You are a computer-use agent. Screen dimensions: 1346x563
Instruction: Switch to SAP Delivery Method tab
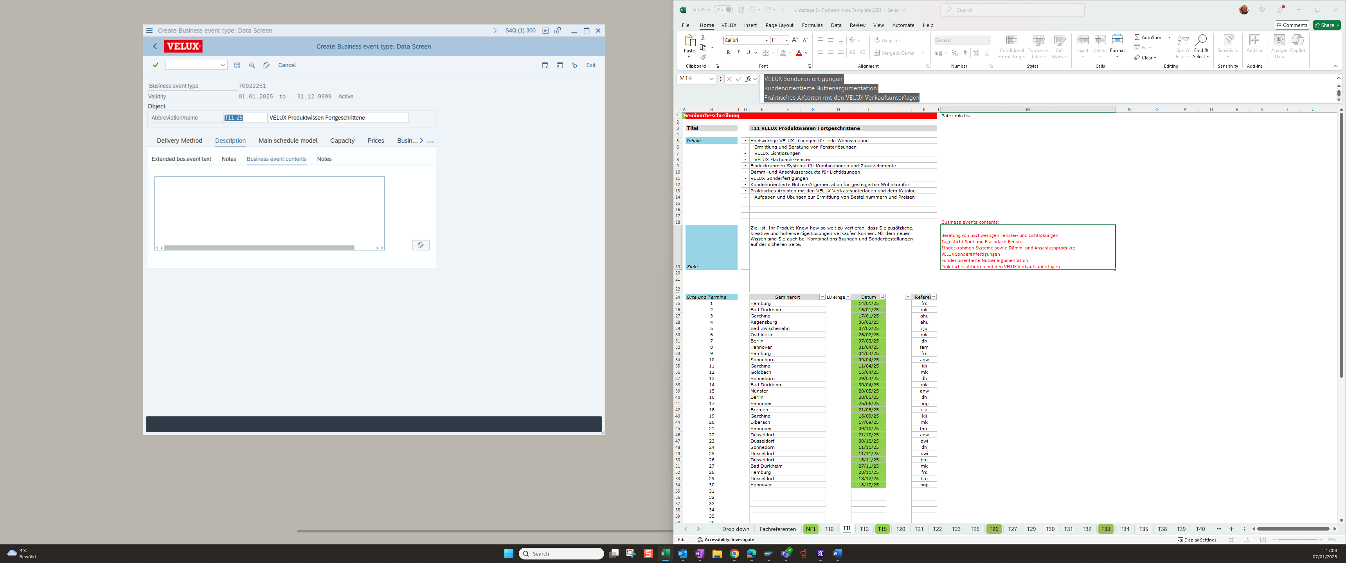179,140
